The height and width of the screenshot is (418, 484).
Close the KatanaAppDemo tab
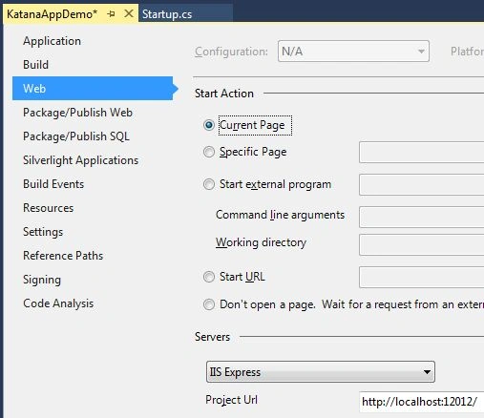(129, 13)
